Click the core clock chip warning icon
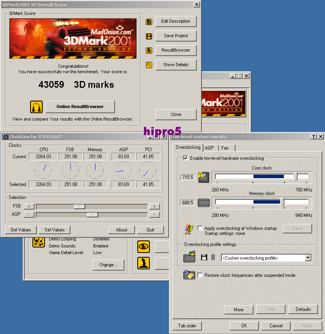The image size is (325, 334). pyautogui.click(x=203, y=177)
